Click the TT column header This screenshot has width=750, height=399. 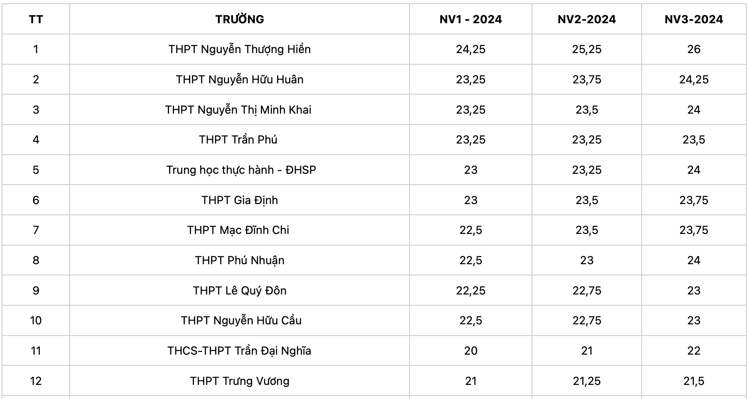click(36, 19)
